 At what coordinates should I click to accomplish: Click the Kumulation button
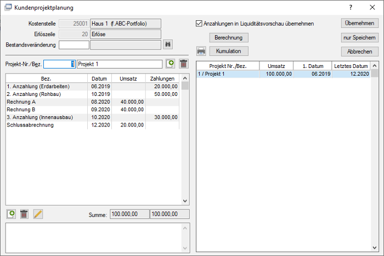point(229,51)
